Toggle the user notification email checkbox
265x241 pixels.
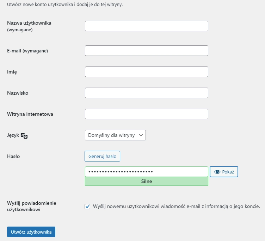point(87,207)
